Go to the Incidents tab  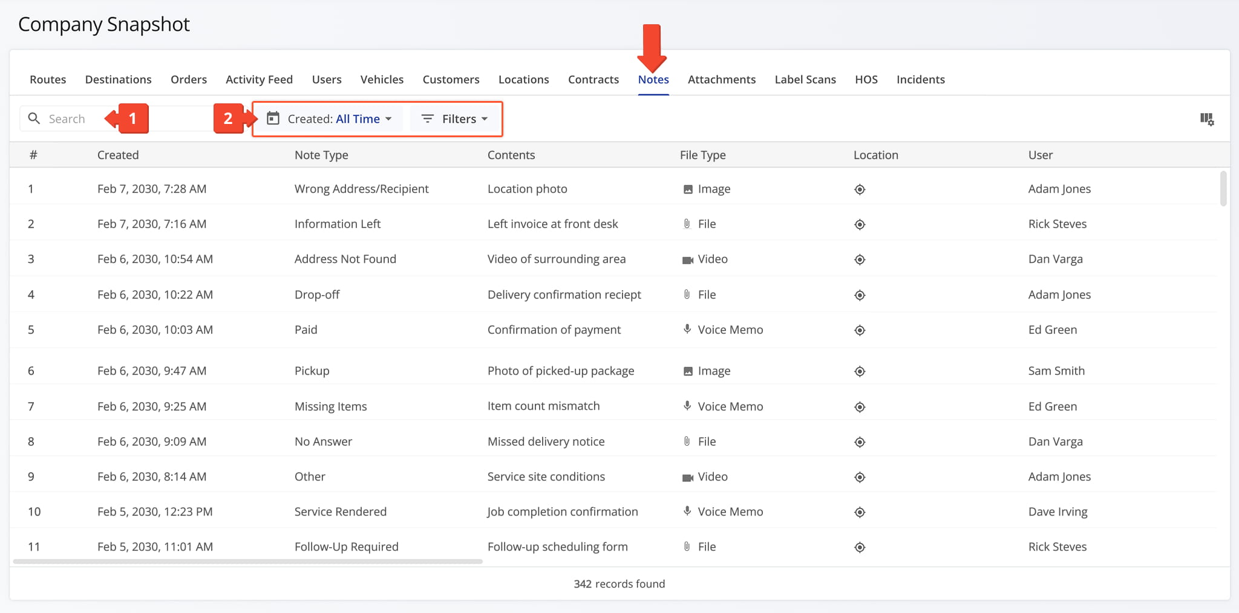pyautogui.click(x=921, y=79)
